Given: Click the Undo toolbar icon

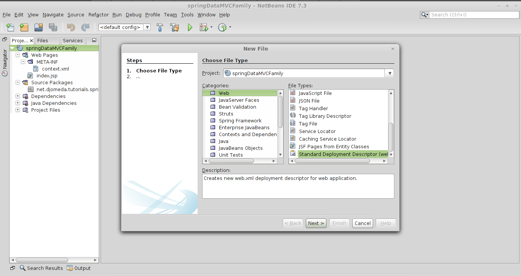Looking at the screenshot, I should (x=71, y=27).
